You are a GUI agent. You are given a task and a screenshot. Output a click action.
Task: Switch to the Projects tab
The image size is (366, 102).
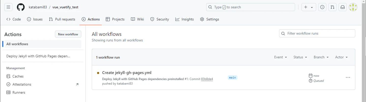tap(115, 19)
